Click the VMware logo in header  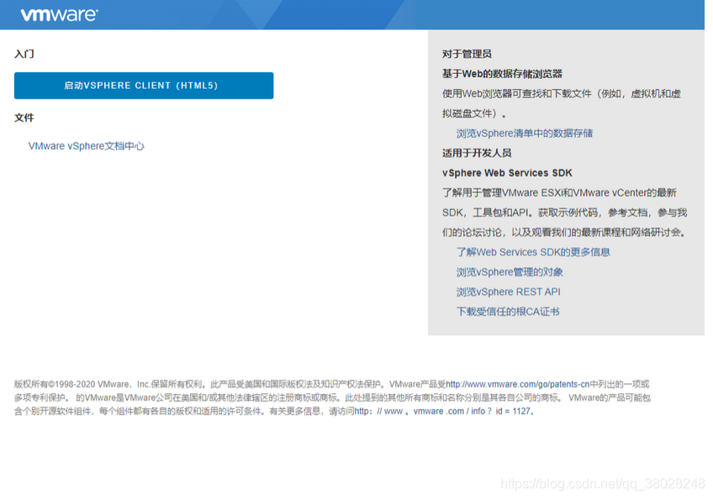(x=59, y=14)
